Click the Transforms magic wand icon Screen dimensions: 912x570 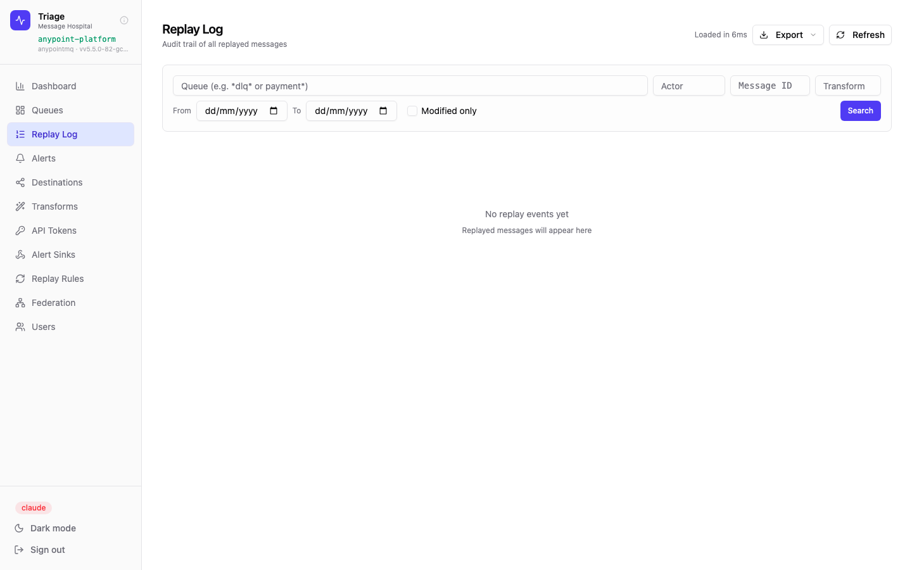[x=20, y=206]
